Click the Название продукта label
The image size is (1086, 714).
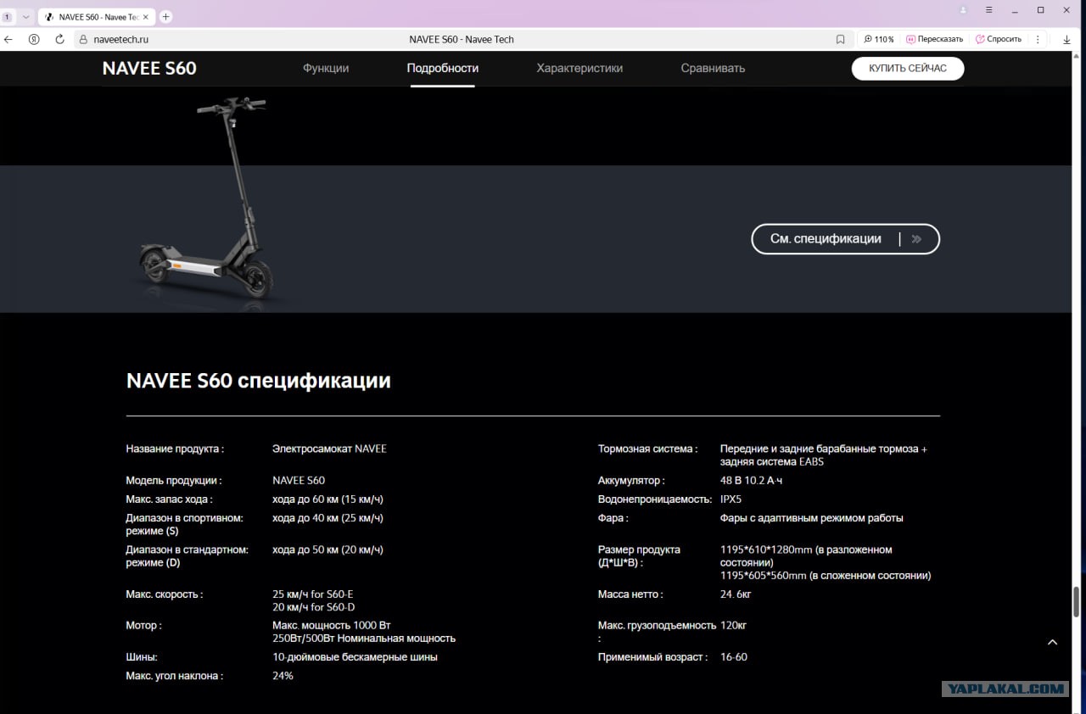(x=175, y=449)
